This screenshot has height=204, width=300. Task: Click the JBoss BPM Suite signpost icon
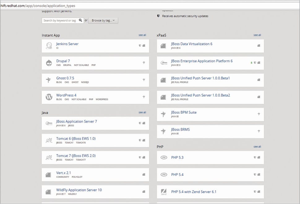(x=164, y=115)
